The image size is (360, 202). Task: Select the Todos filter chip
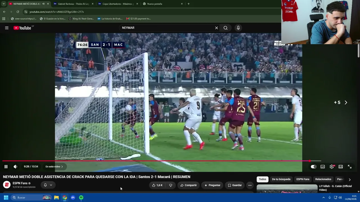(262, 179)
